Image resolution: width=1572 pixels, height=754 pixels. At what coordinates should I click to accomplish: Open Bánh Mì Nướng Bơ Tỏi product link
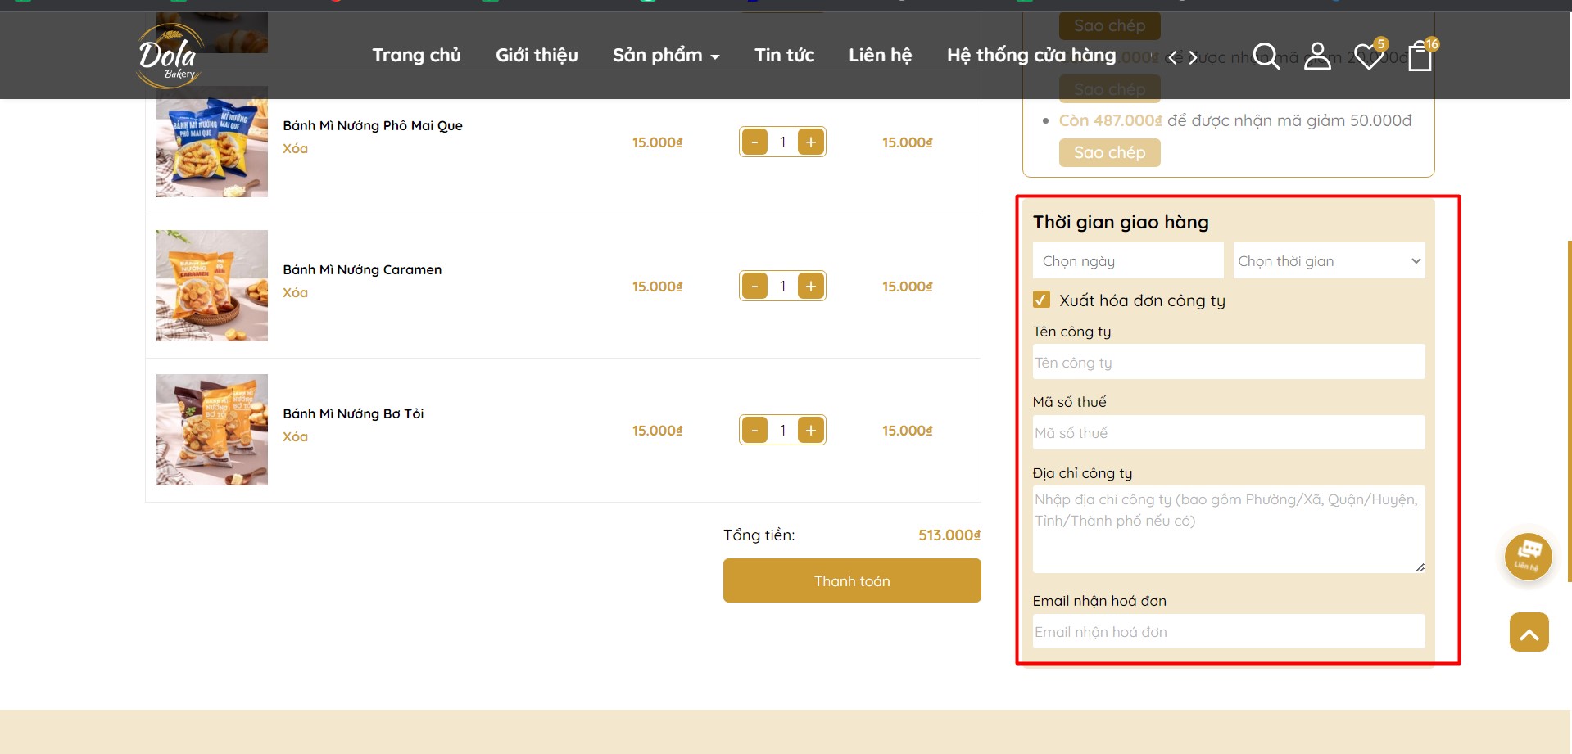click(x=353, y=413)
